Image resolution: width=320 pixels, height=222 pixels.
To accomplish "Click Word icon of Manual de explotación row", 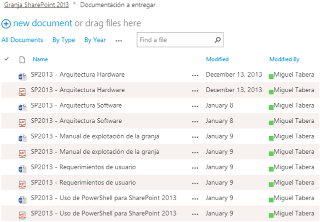I will point(22,138).
